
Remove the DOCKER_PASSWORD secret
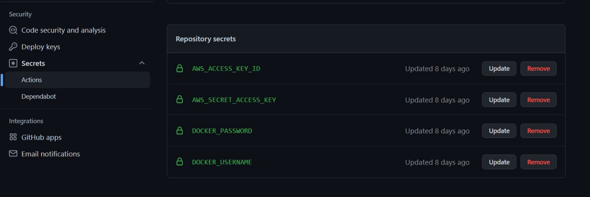538,131
